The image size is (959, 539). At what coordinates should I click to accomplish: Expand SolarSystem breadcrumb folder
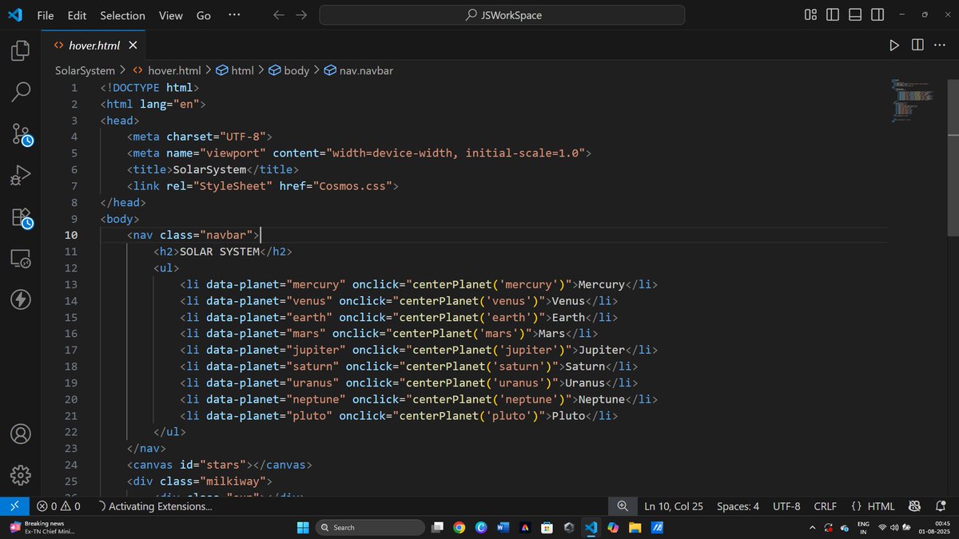[85, 70]
